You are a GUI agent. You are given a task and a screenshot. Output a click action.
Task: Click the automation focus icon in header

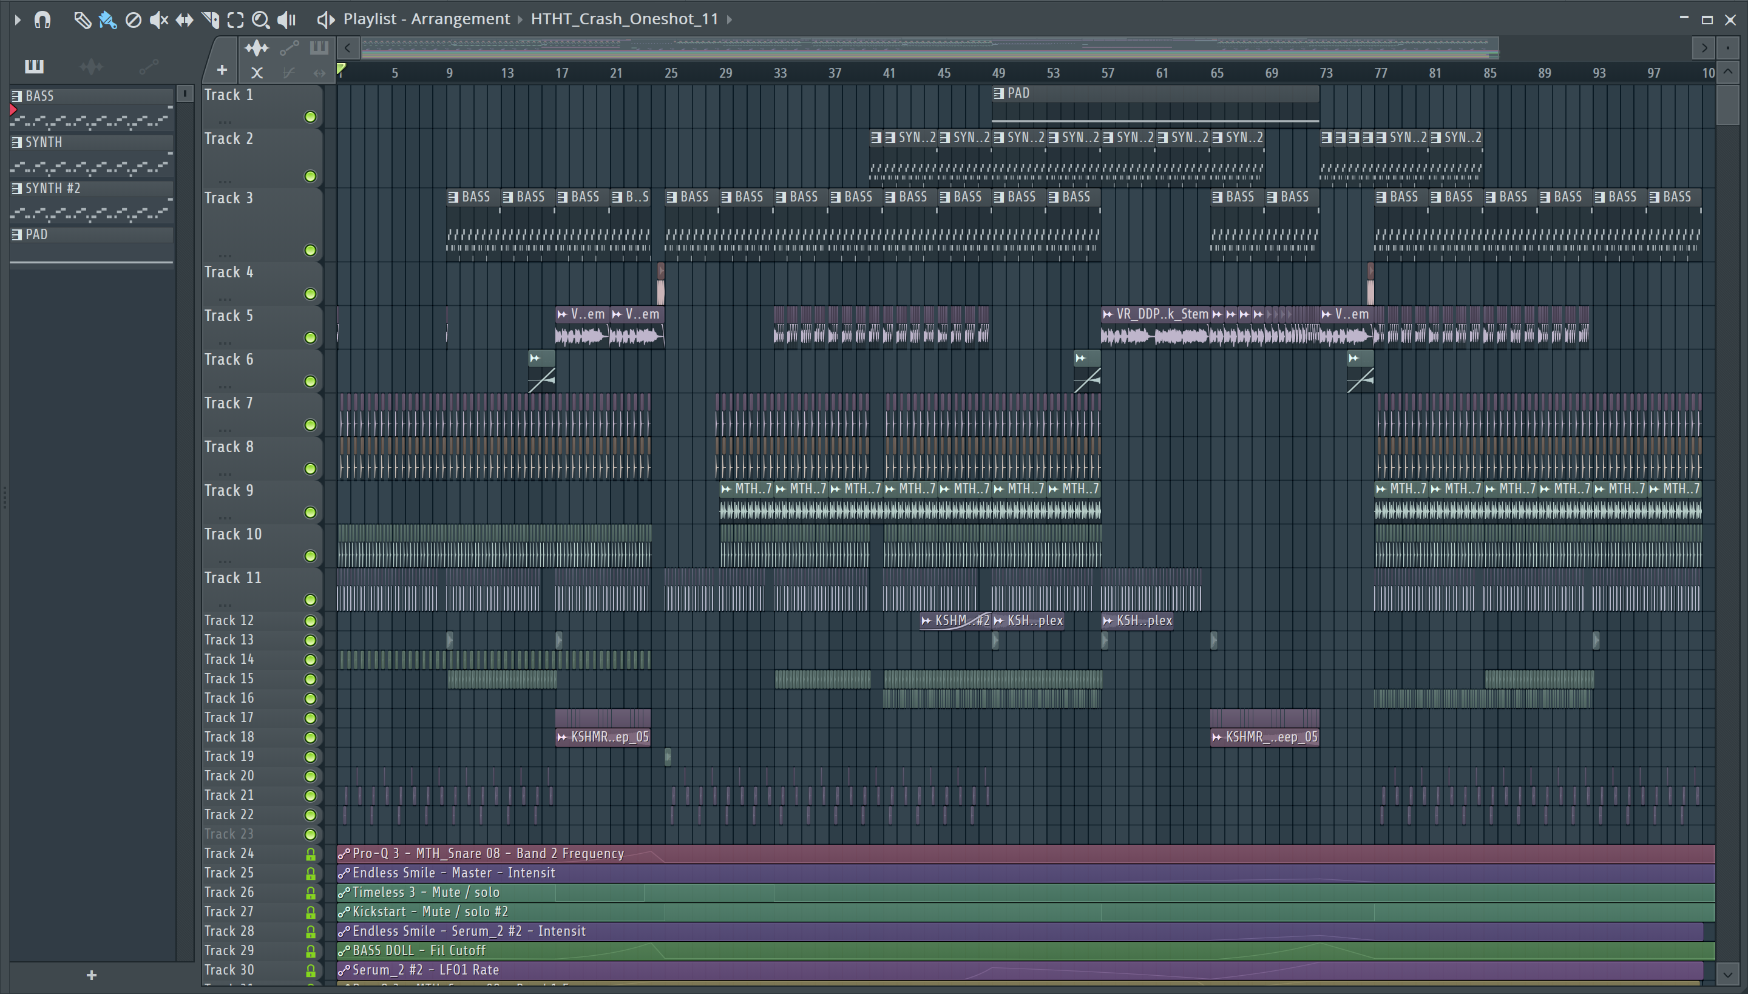click(290, 48)
